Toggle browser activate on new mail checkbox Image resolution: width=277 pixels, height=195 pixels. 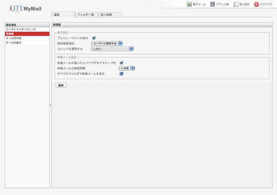121,63
